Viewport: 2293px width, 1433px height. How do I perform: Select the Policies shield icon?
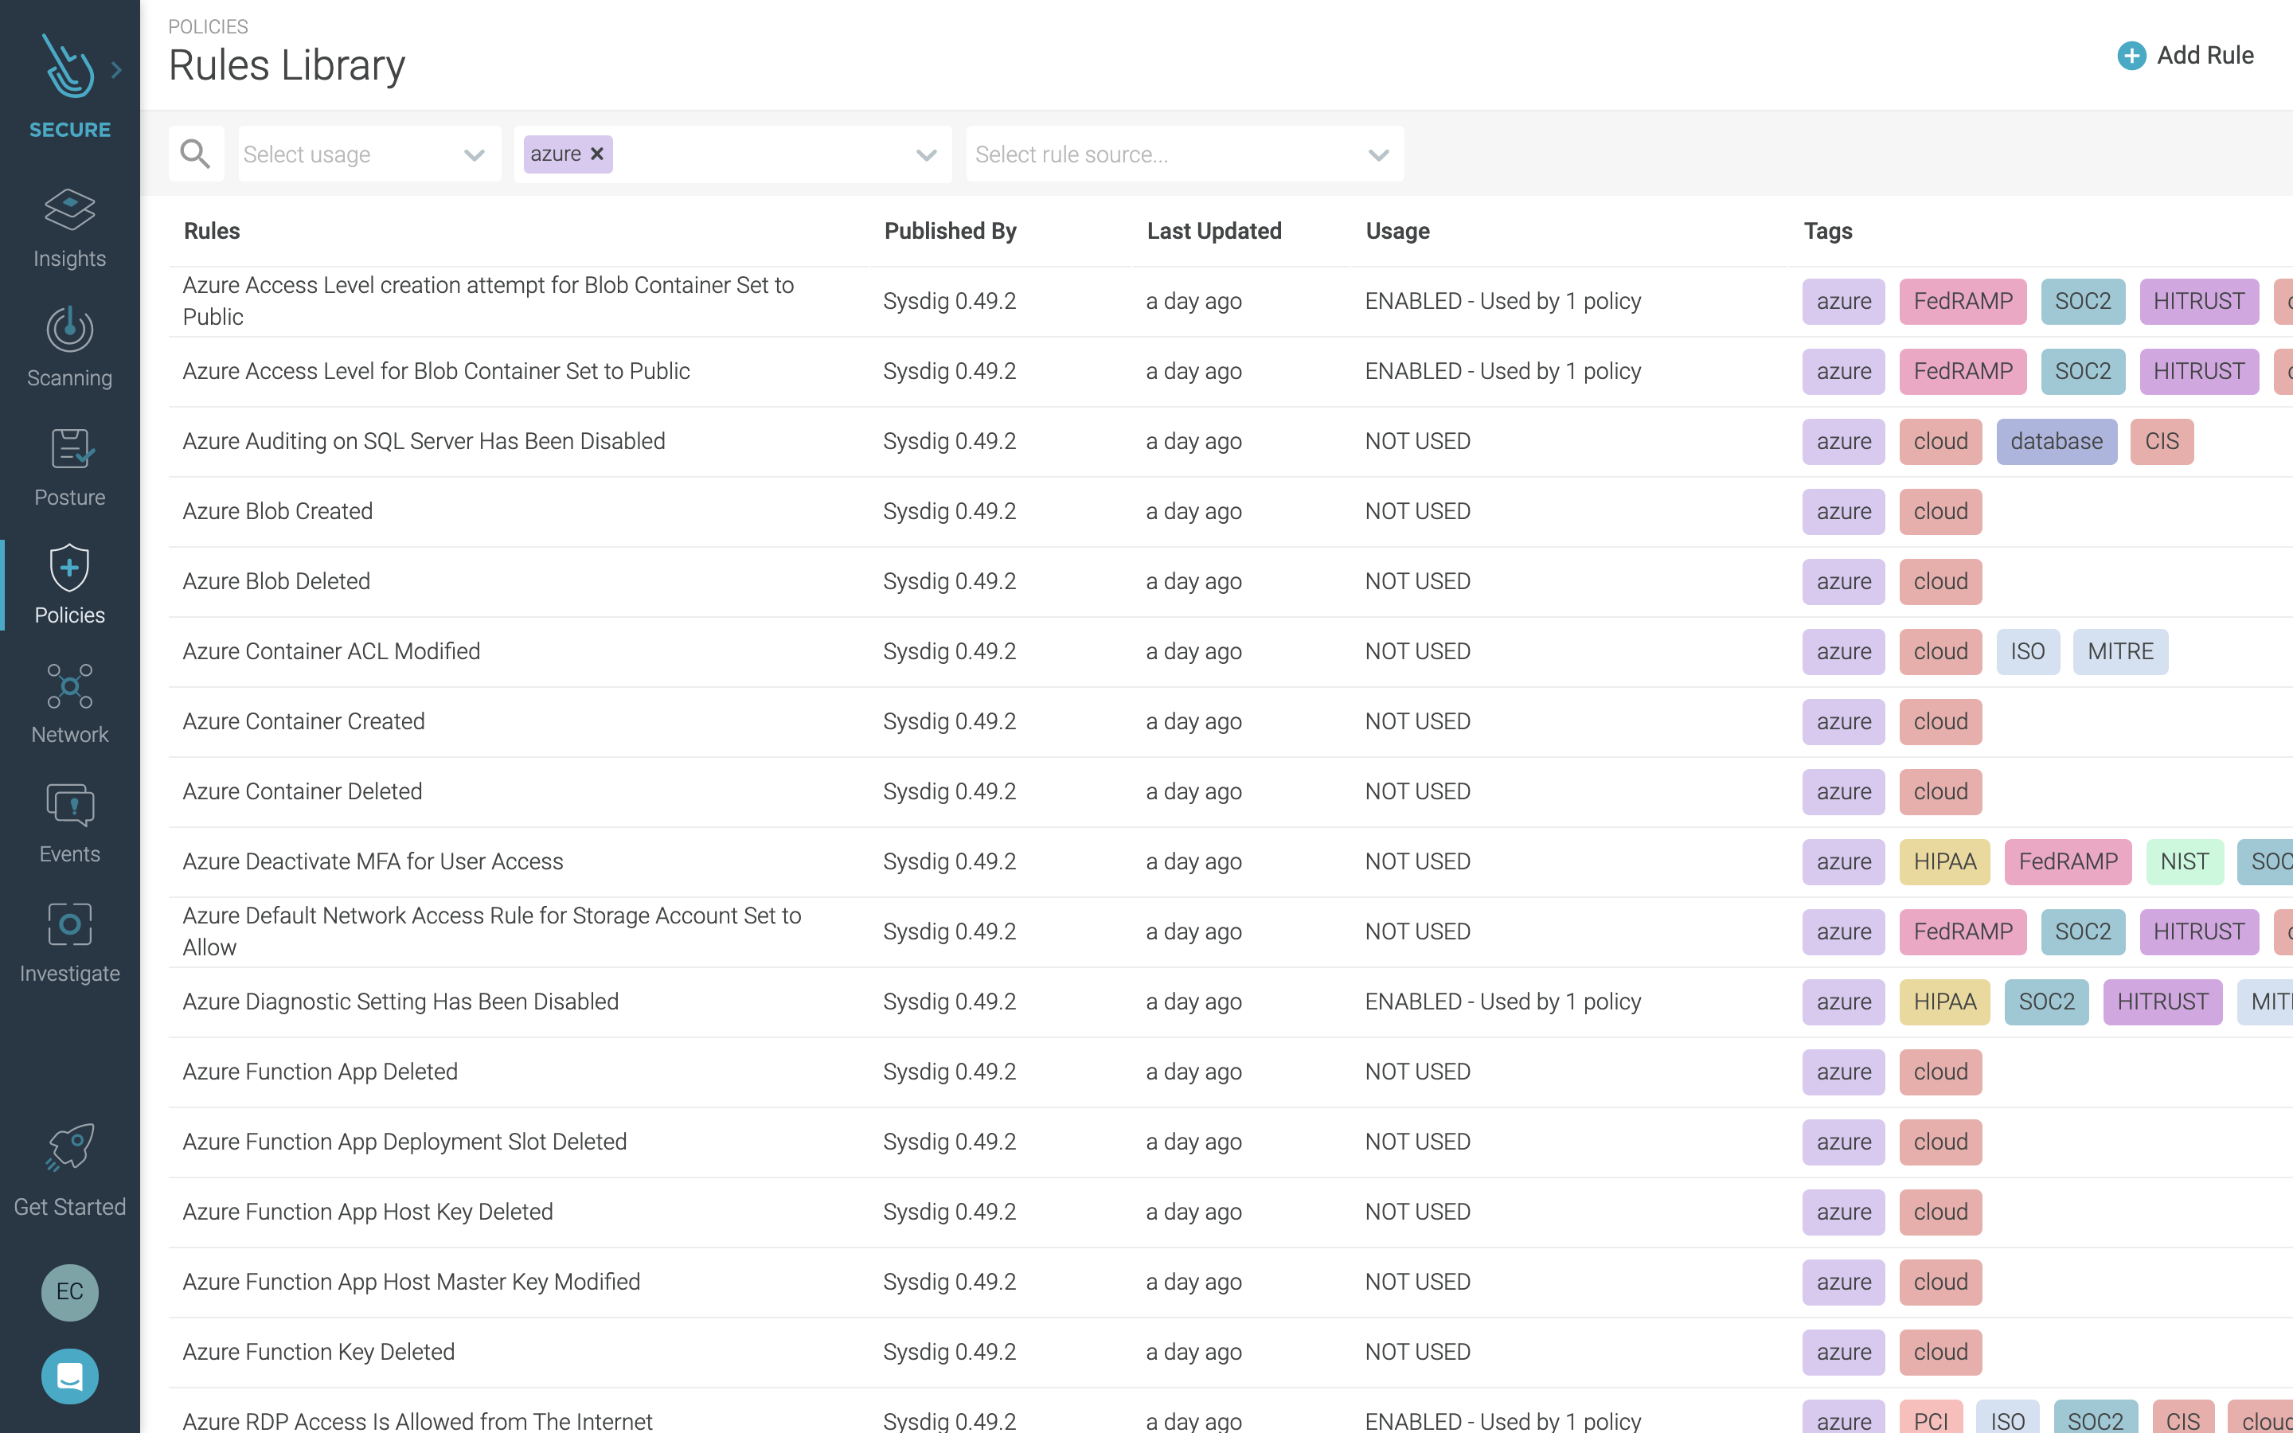[69, 568]
